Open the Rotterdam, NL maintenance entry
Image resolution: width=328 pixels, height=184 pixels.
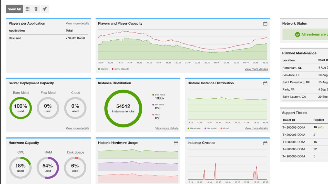point(292,68)
